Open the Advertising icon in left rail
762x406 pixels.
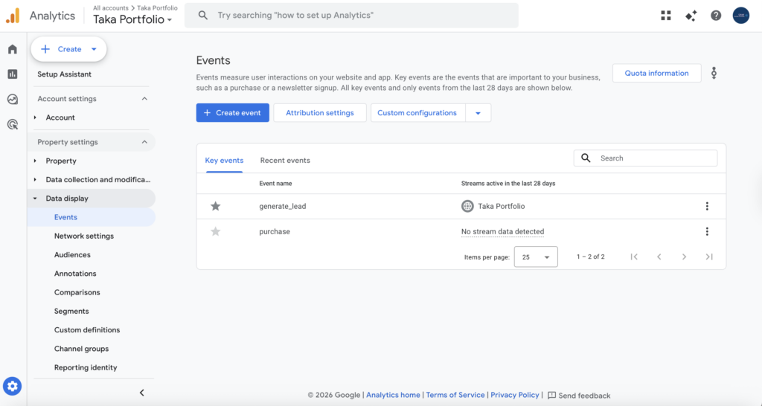tap(13, 124)
